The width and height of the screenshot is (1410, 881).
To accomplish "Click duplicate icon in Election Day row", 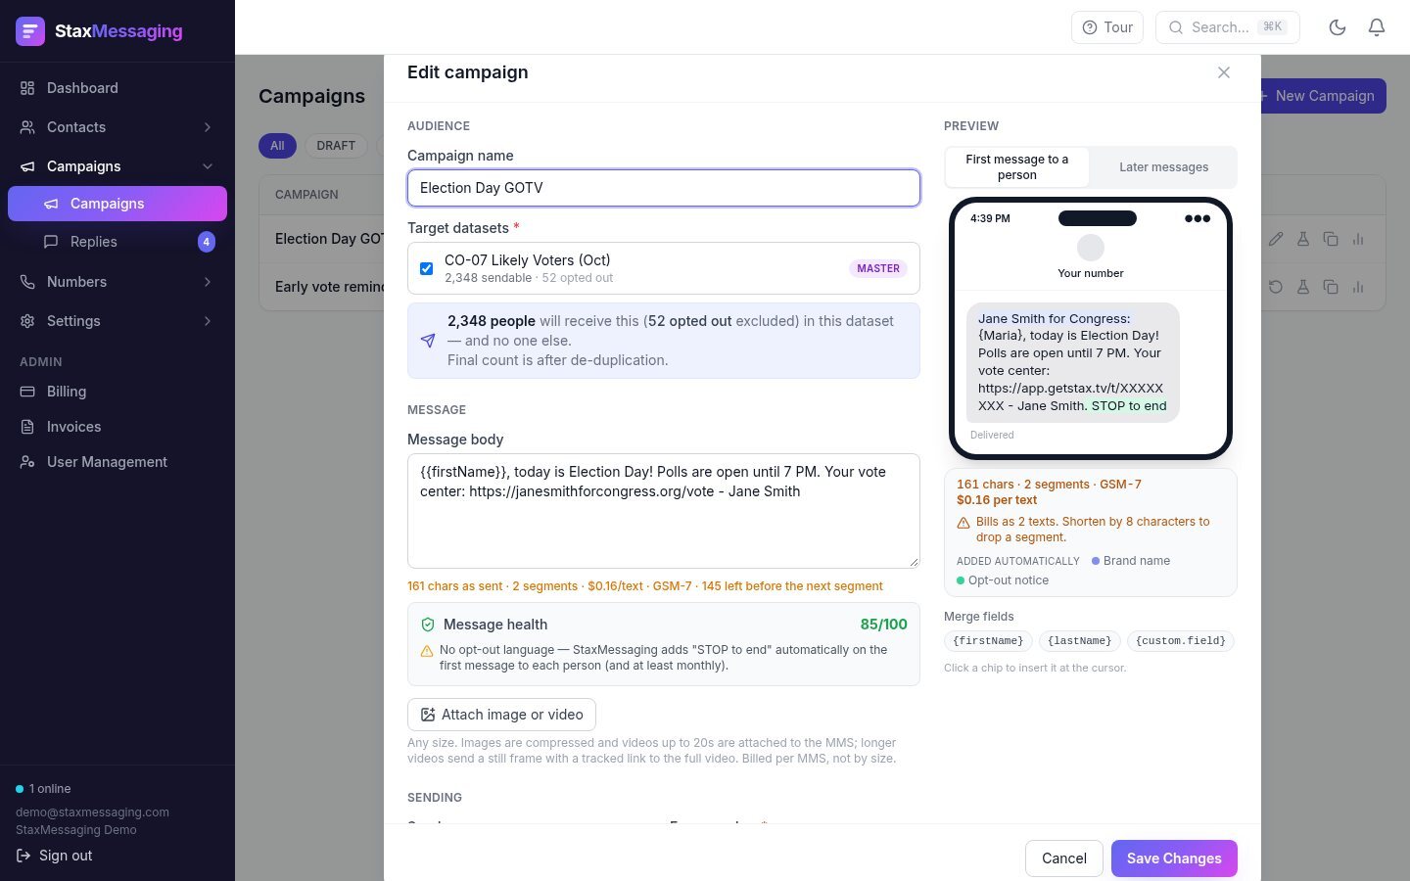I will [x=1331, y=239].
